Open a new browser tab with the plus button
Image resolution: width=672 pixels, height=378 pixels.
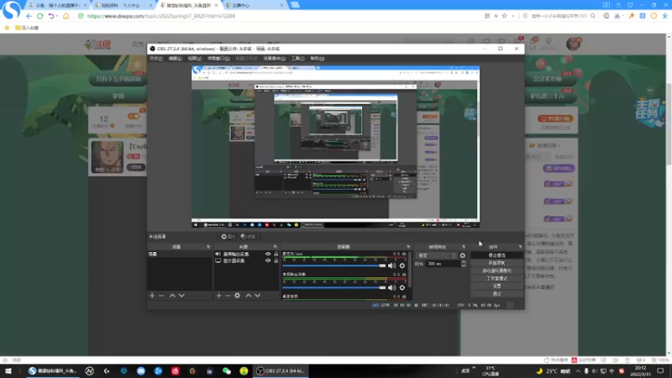tap(295, 5)
